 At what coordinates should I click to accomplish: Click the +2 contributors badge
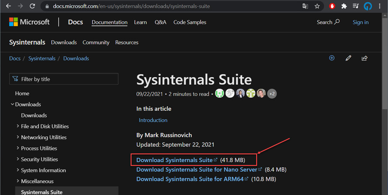(272, 94)
